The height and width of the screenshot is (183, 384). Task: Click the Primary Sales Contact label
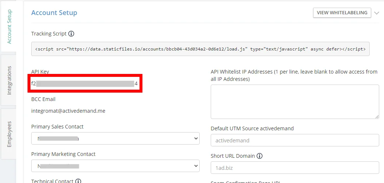(x=57, y=127)
